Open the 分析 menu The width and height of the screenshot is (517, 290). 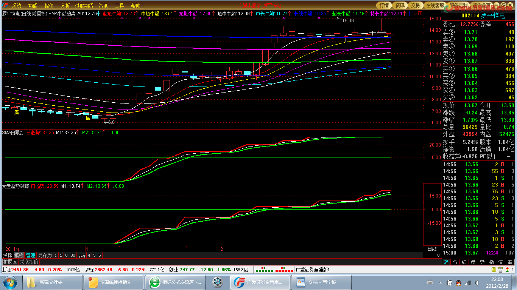[x=65, y=6]
